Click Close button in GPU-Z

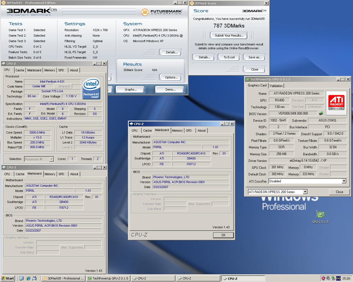click(x=339, y=192)
